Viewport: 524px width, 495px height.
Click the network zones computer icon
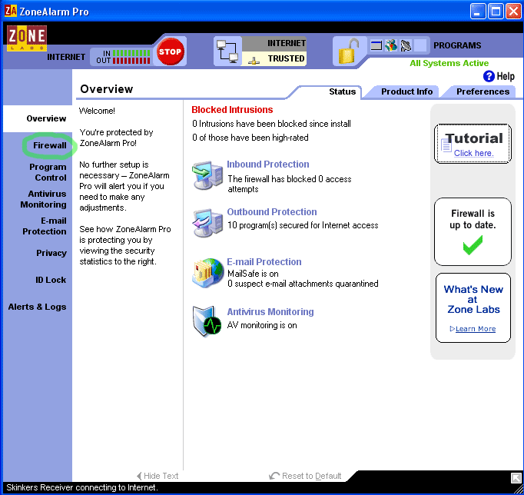pyautogui.click(x=227, y=51)
